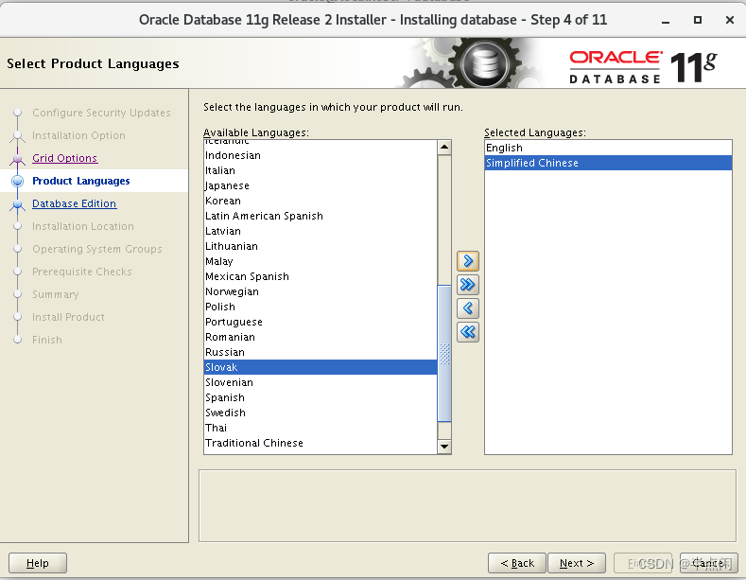Select the Product Languages step

(x=81, y=181)
